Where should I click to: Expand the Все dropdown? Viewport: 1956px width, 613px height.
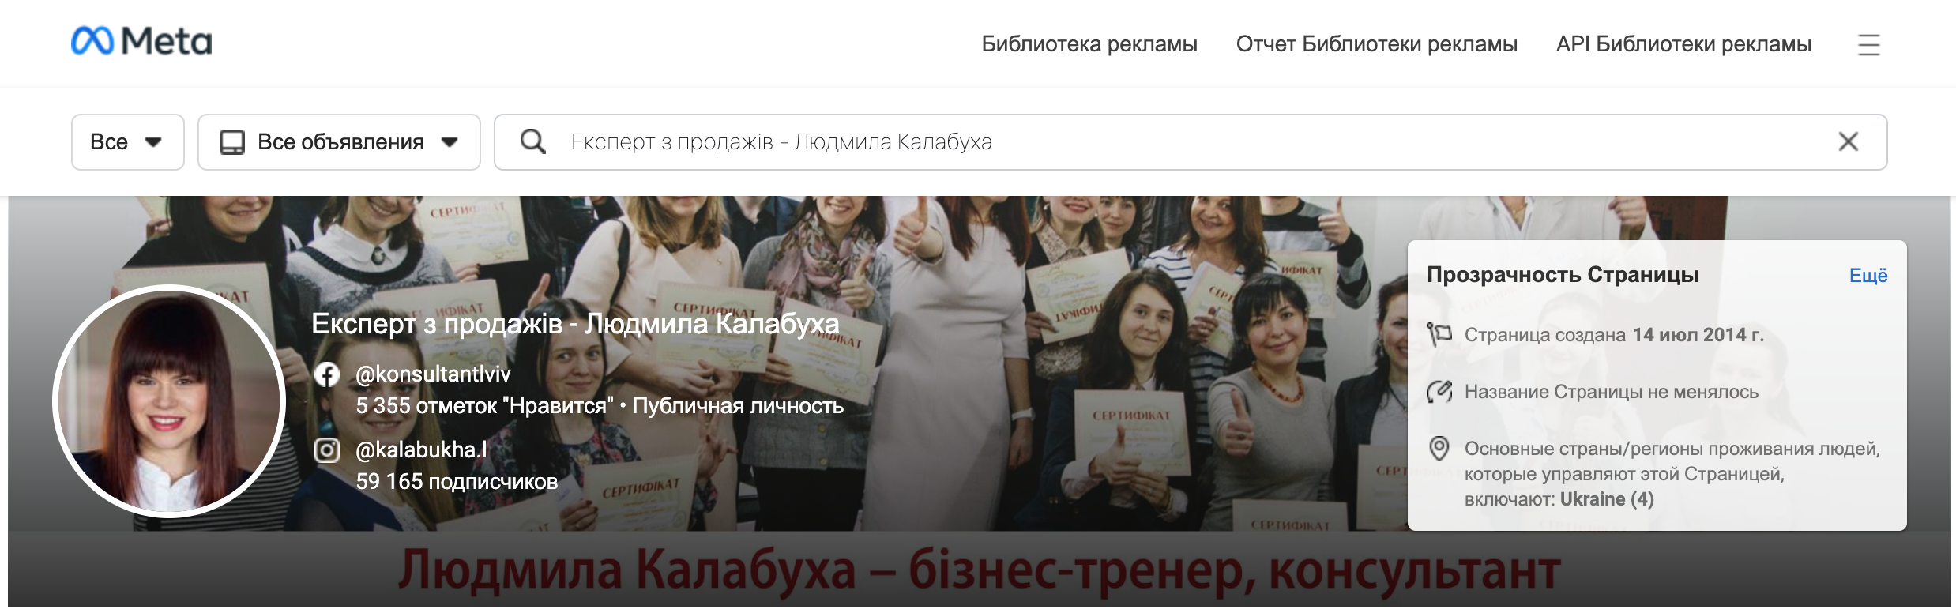[128, 142]
